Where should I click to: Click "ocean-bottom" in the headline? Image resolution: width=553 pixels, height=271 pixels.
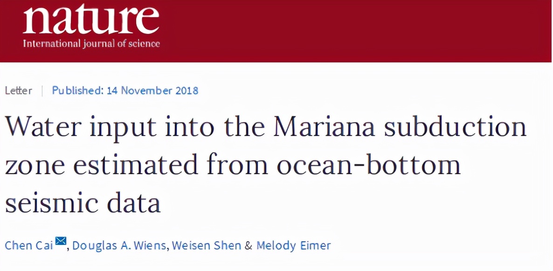pyautogui.click(x=368, y=166)
